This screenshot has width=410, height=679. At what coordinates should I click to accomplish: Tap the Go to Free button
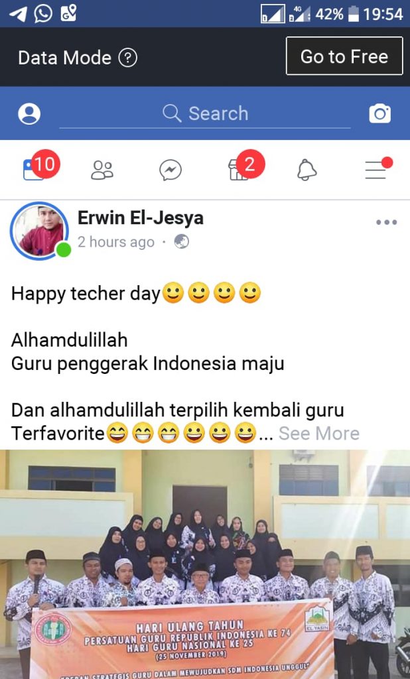(x=344, y=56)
